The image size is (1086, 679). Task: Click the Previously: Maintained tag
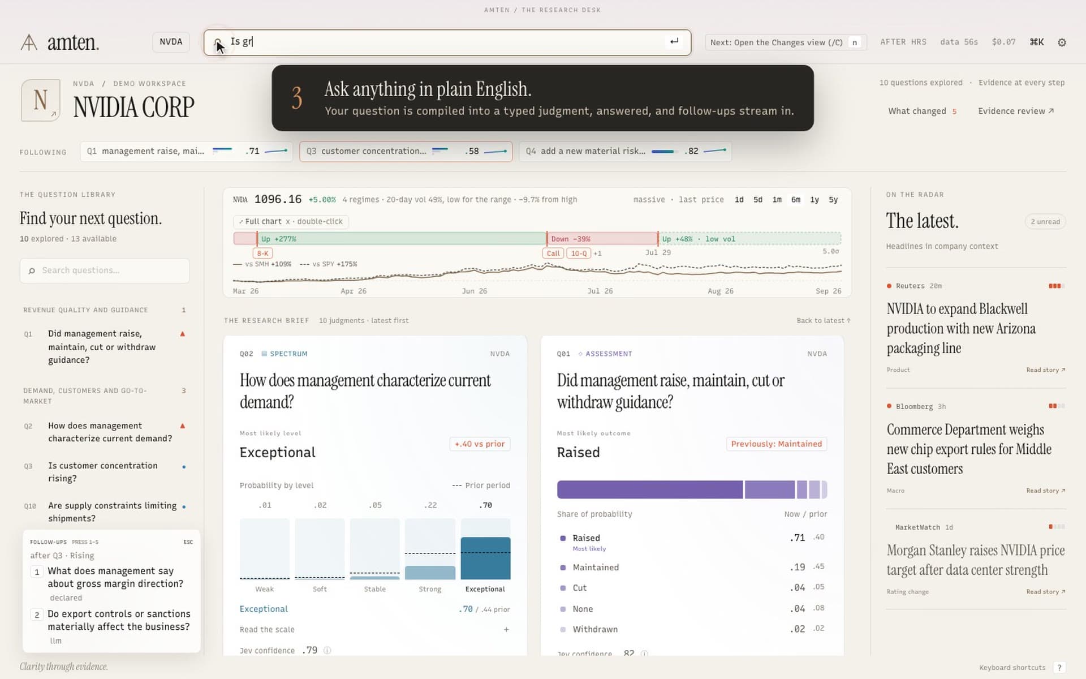pos(776,444)
